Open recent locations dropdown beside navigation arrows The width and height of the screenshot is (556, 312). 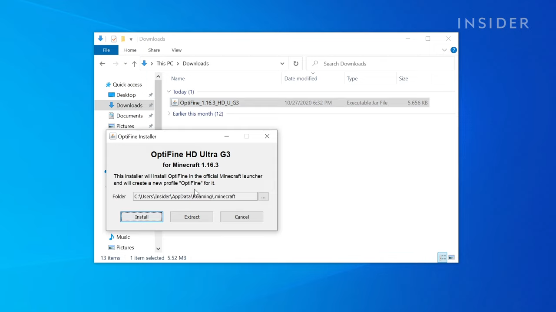coord(125,64)
